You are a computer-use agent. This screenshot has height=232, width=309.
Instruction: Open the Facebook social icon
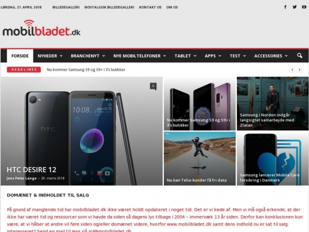[285, 7]
